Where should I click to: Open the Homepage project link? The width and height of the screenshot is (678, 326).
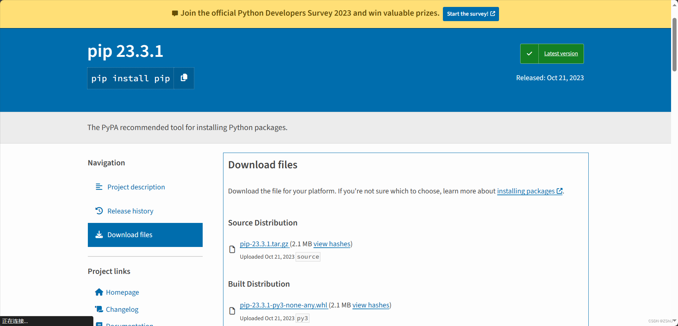click(122, 292)
